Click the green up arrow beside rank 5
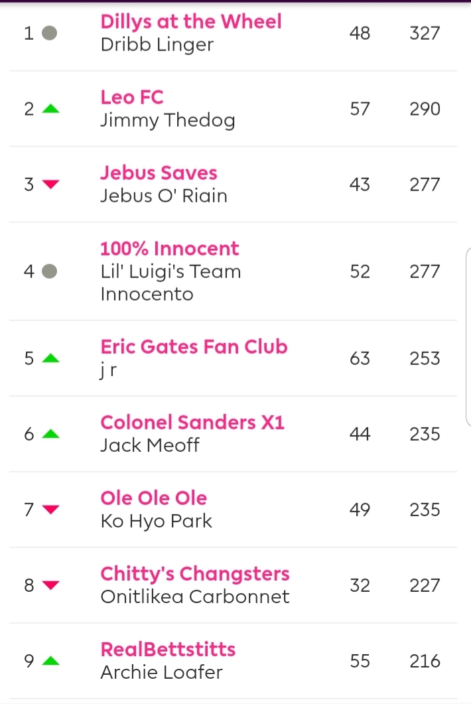This screenshot has width=471, height=704. pyautogui.click(x=50, y=358)
